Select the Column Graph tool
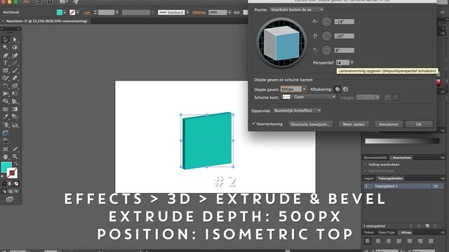Viewport: 449px width, 252px height. pos(15,125)
